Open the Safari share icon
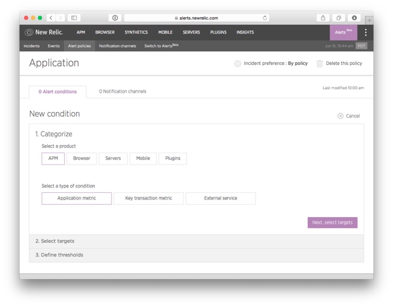Image resolution: width=393 pixels, height=307 pixels. coord(323,18)
